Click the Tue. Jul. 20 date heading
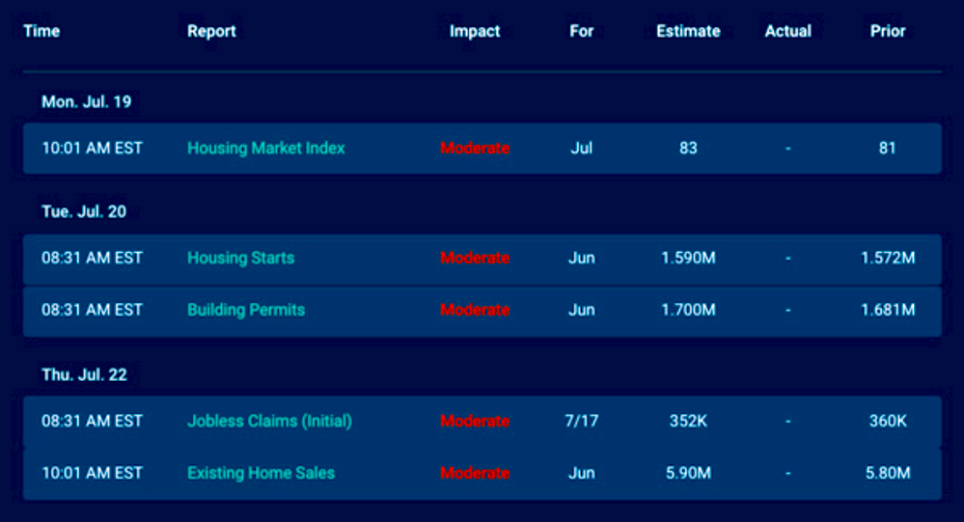The height and width of the screenshot is (522, 964). pyautogui.click(x=84, y=212)
